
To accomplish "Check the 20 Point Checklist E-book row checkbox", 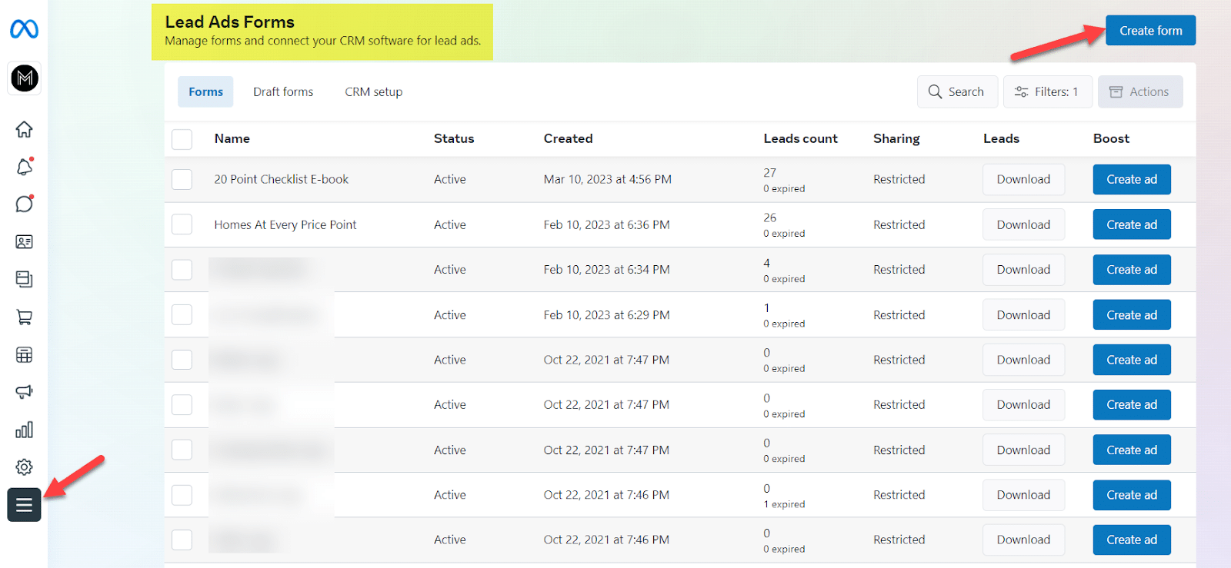I will coord(182,179).
